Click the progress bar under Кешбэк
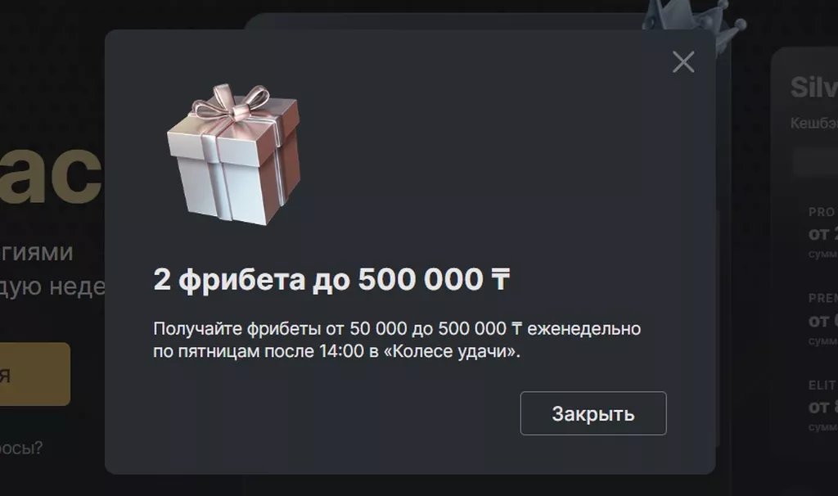Screen dimensions: 838x496 coord(815,163)
